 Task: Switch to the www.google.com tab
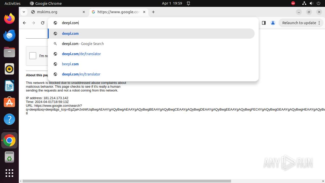click(x=119, y=12)
